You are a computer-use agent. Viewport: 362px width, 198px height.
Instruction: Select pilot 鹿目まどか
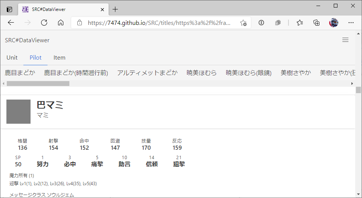pyautogui.click(x=20, y=73)
